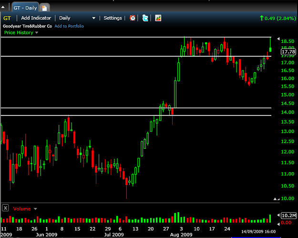
Task: Close the Volume panel with X button
Action: (6, 208)
